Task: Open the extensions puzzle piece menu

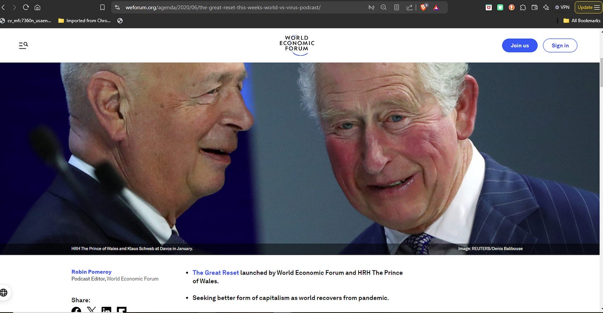Action: (523, 7)
